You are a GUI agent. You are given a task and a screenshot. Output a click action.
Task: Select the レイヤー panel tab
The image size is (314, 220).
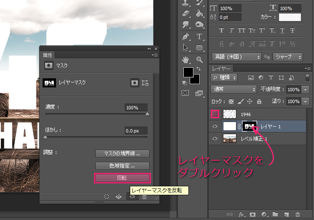pos(221,68)
